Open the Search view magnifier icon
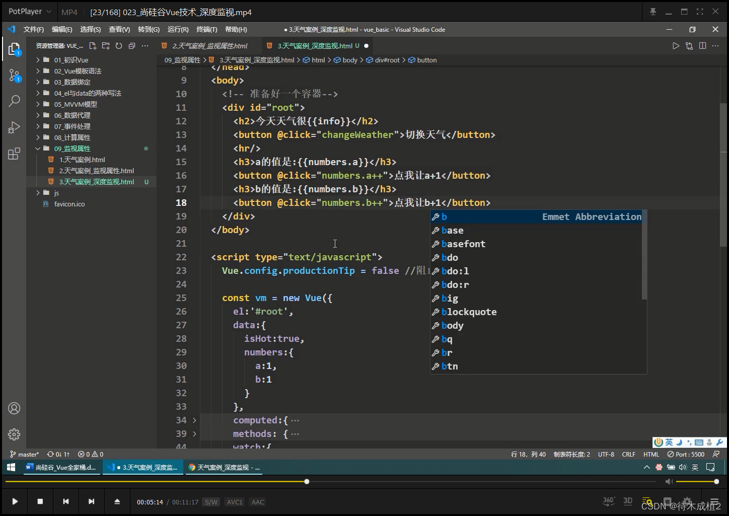Image resolution: width=729 pixels, height=516 pixels. point(14,101)
